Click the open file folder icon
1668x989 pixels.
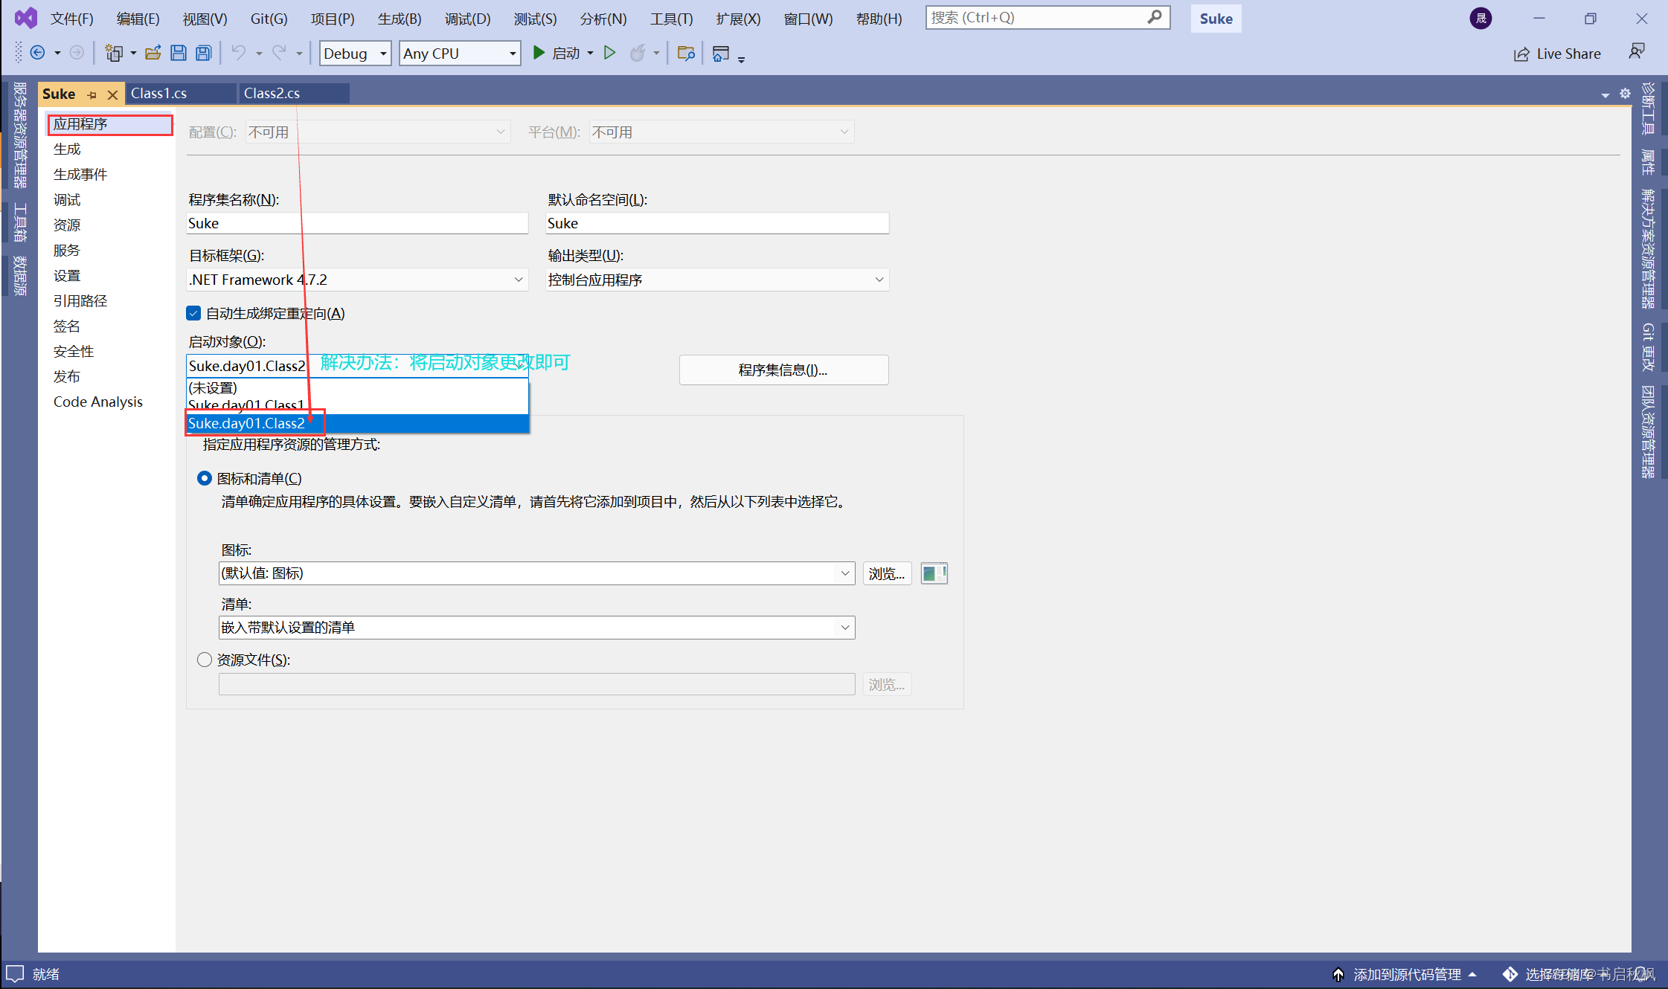click(x=153, y=53)
